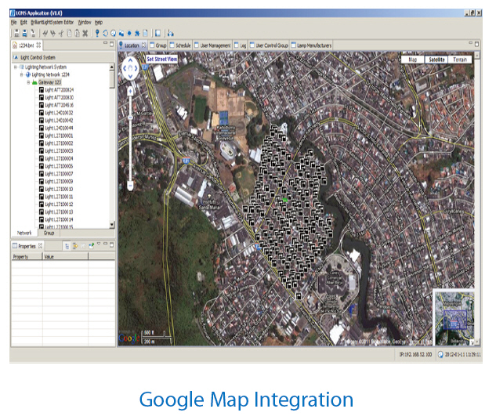The image size is (496, 416).
Task: Switch to the plain Map view
Action: (412, 59)
